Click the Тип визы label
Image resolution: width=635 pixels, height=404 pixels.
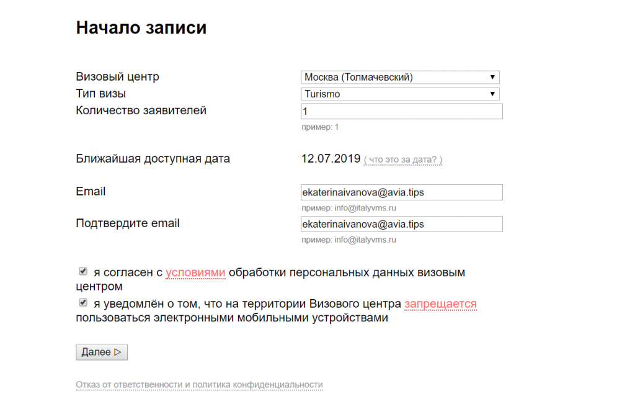100,94
